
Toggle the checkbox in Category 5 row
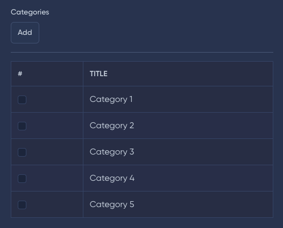tap(22, 205)
